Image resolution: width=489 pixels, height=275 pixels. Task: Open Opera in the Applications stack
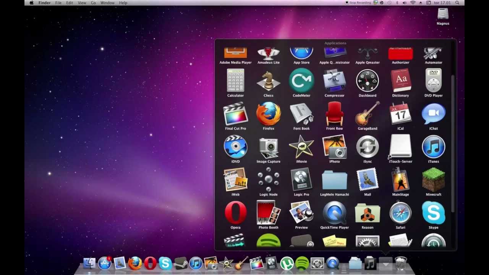tap(235, 213)
